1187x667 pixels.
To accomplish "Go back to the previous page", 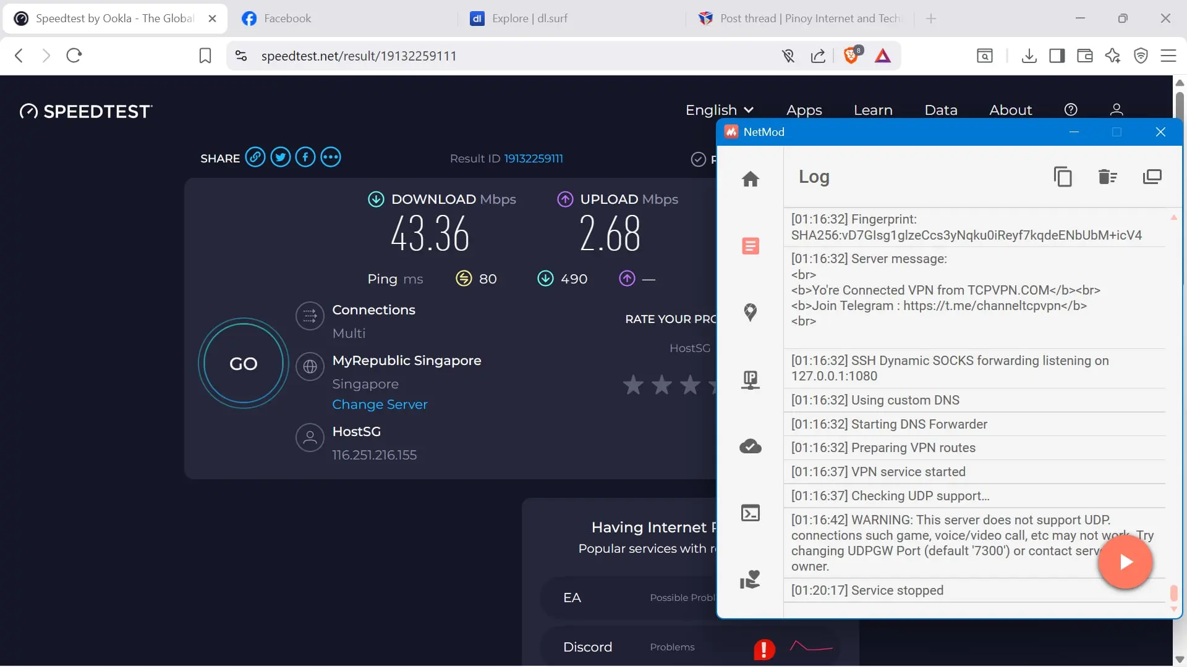I will click(x=19, y=56).
